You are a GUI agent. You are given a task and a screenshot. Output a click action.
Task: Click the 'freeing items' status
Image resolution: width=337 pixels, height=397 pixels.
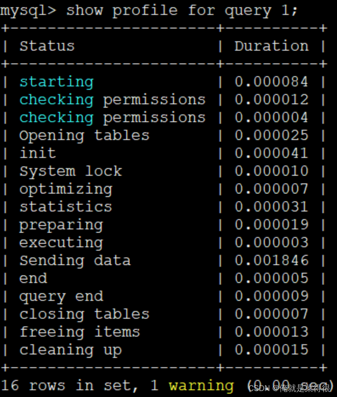(79, 332)
